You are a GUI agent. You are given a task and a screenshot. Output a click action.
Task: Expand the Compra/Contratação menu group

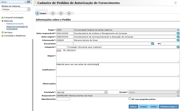pos(3,18)
